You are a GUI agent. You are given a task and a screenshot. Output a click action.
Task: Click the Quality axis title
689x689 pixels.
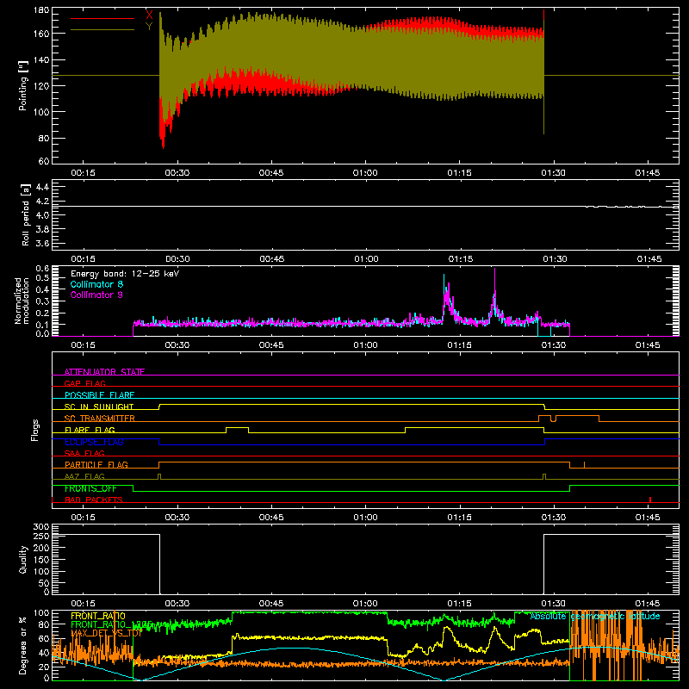click(x=23, y=559)
